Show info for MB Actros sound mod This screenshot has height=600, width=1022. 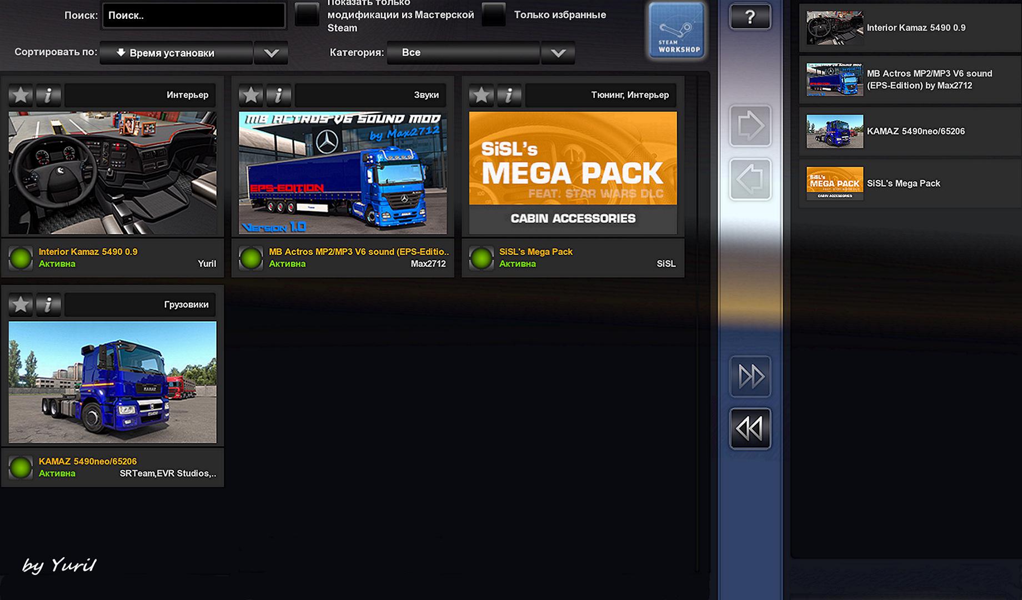tap(279, 95)
